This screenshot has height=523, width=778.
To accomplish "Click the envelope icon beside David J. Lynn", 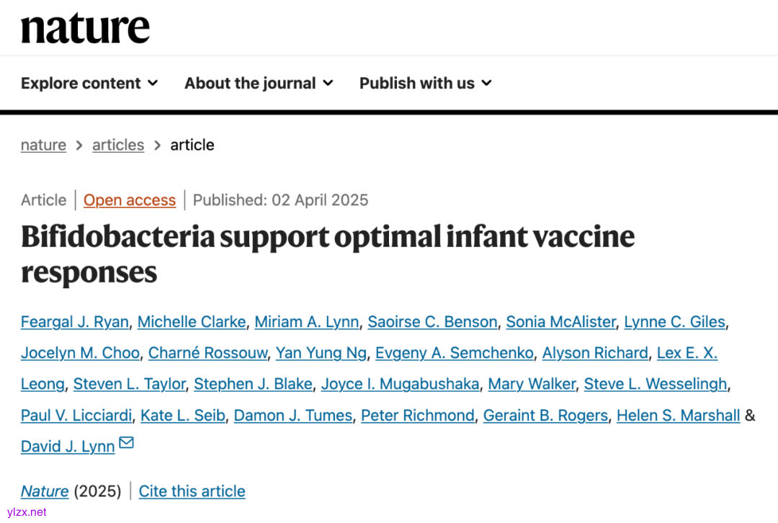I will tap(126, 443).
